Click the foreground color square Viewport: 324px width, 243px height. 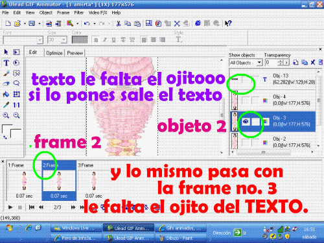6,129
